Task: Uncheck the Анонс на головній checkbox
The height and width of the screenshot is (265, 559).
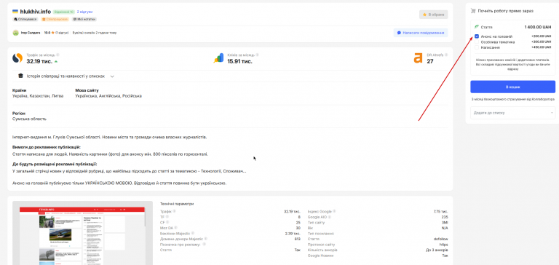Action: [477, 36]
